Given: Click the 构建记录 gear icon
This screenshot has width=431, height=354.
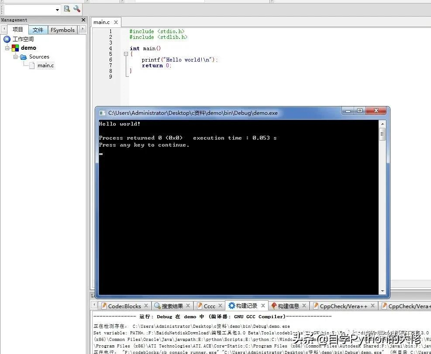Looking at the screenshot, I should tap(232, 306).
